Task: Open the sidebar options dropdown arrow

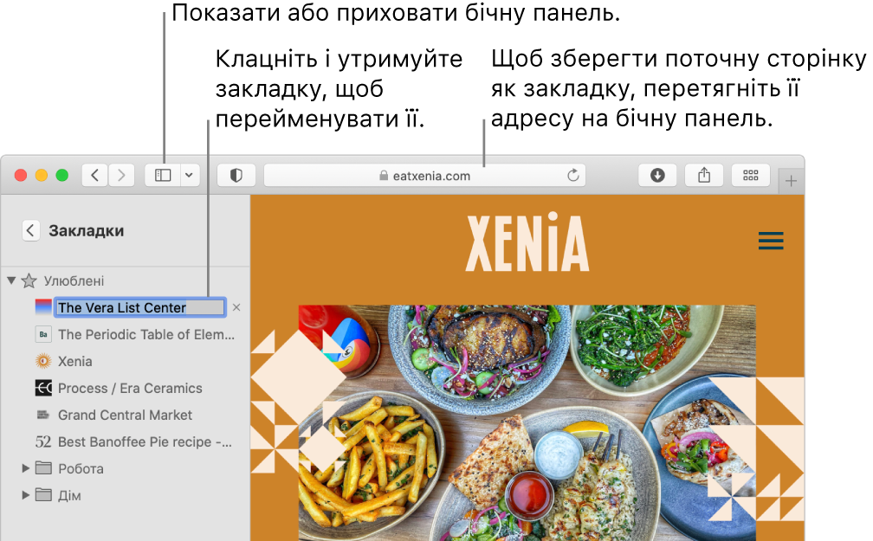Action: click(190, 175)
